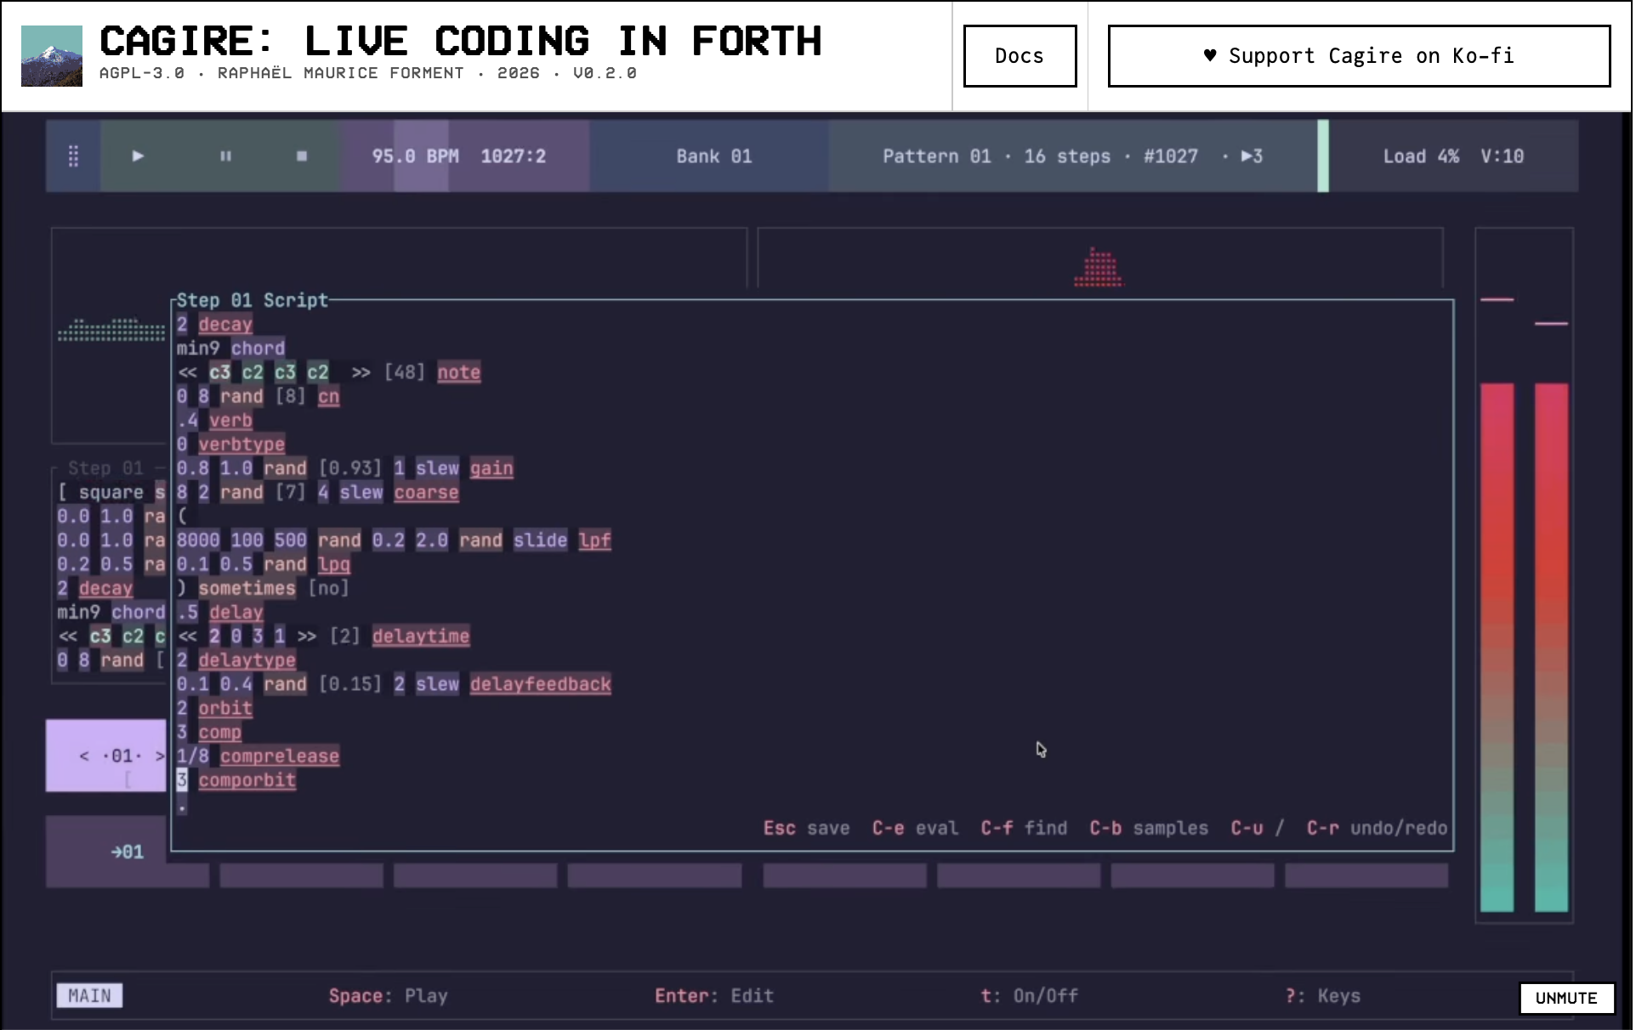Click the word "coarse" in the script
The image size is (1636, 1030).
tap(427, 493)
